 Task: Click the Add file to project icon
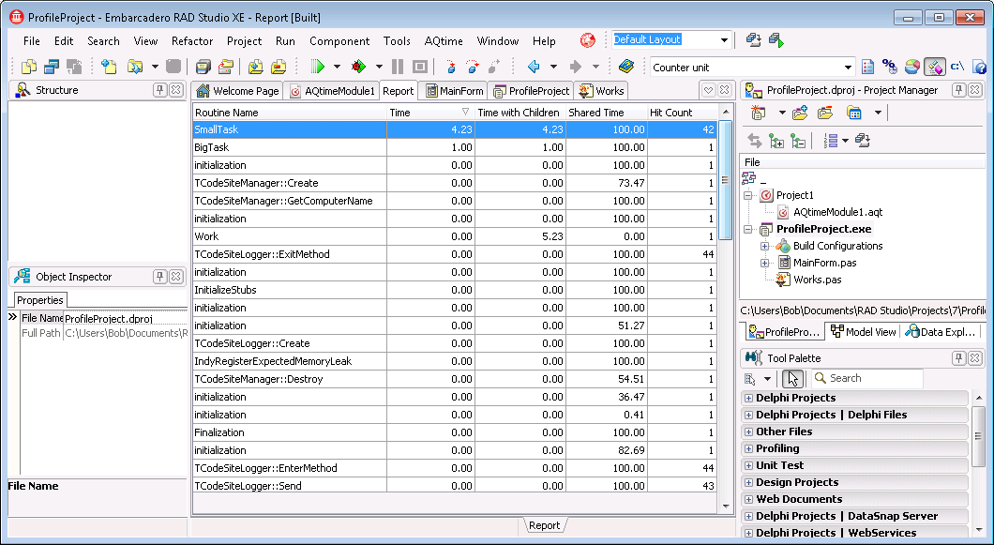(255, 67)
